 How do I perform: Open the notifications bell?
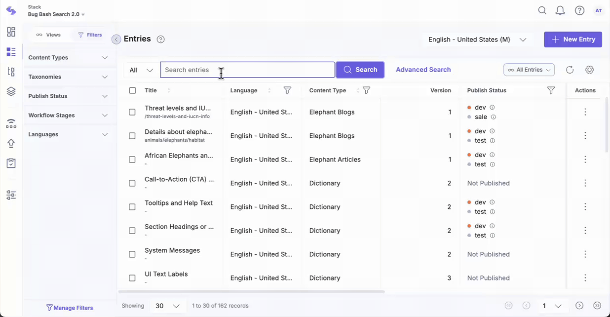click(x=560, y=10)
